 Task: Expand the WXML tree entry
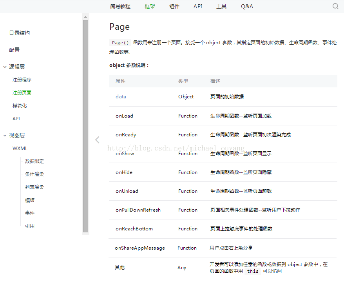point(20,148)
